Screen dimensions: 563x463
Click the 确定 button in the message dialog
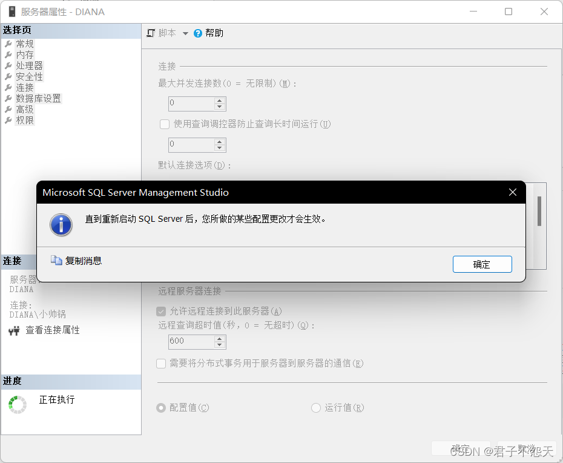tap(482, 264)
